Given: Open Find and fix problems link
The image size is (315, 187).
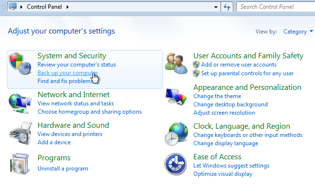Looking at the screenshot, I should (x=65, y=81).
